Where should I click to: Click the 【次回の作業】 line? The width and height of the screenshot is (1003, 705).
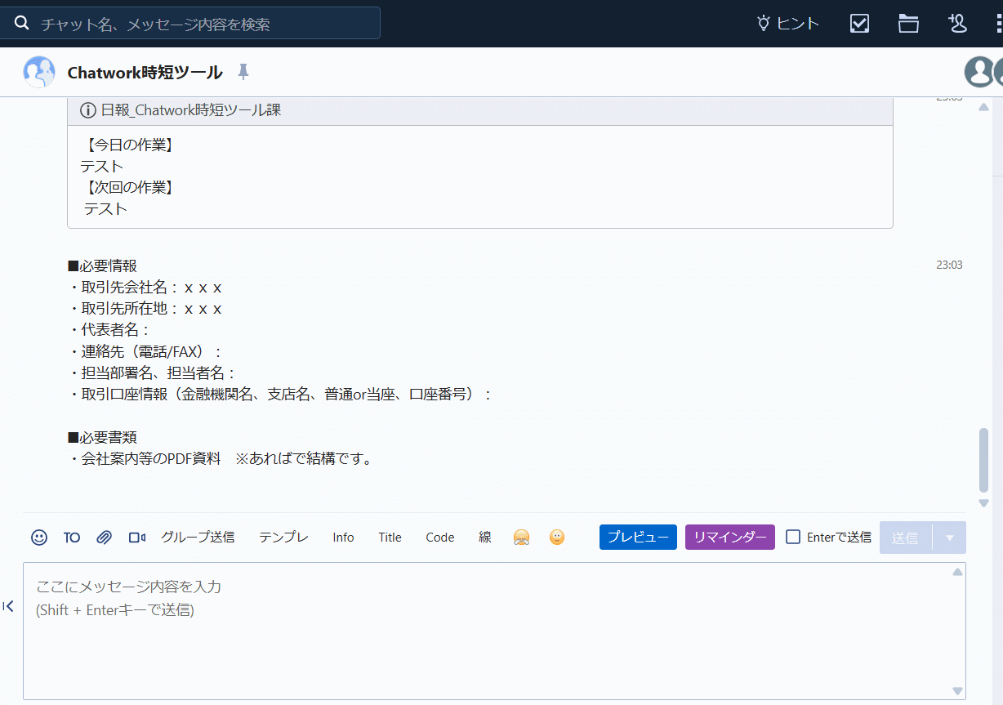click(129, 188)
